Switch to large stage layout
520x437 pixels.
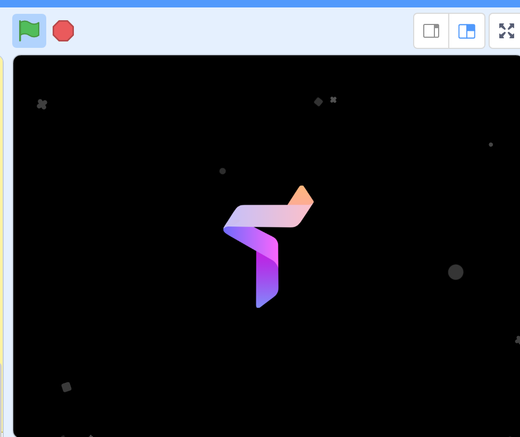tap(467, 31)
